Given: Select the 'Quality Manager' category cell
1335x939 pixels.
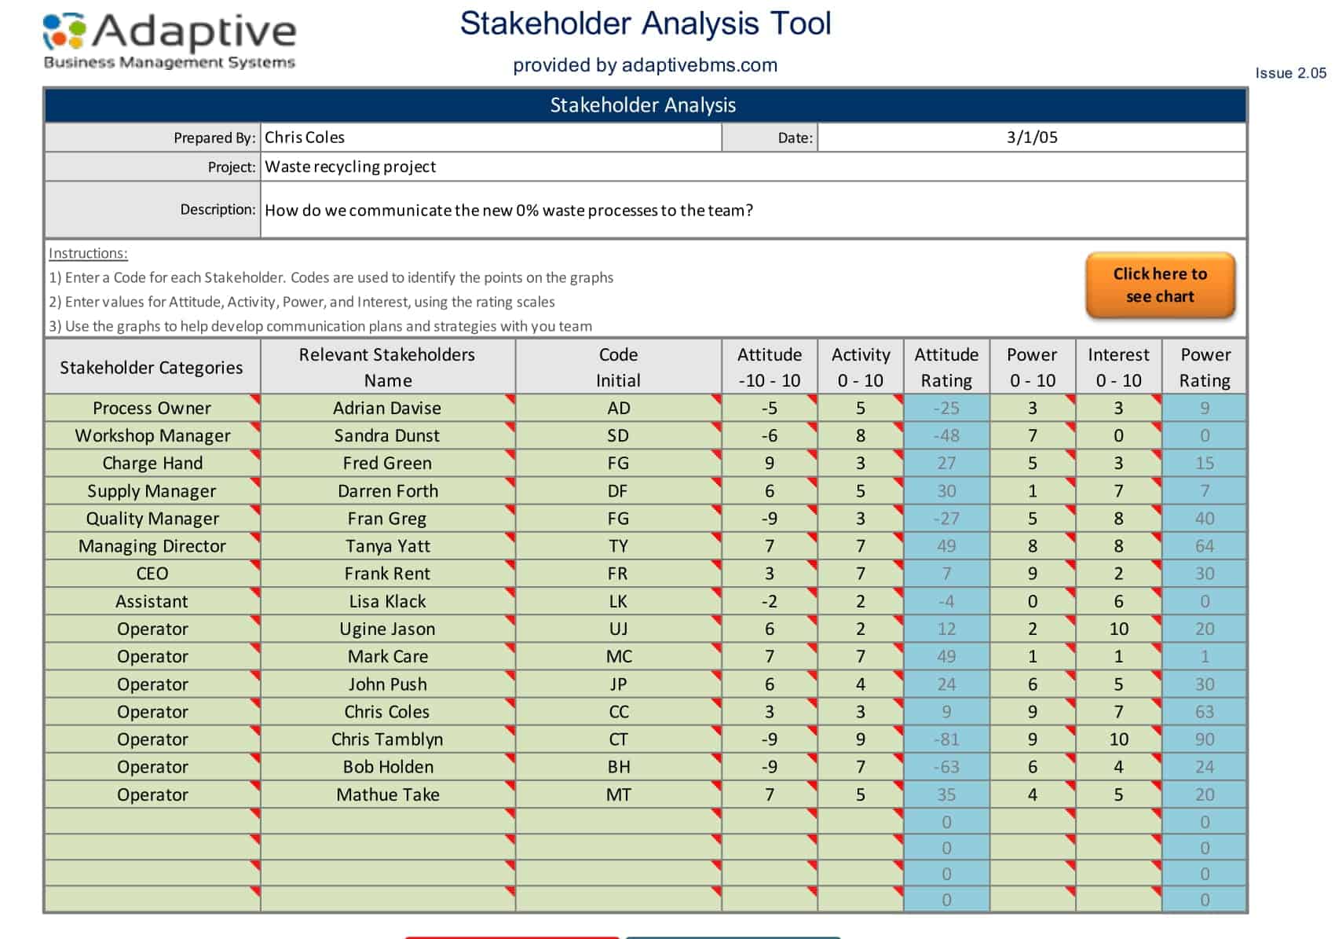Looking at the screenshot, I should [x=152, y=519].
